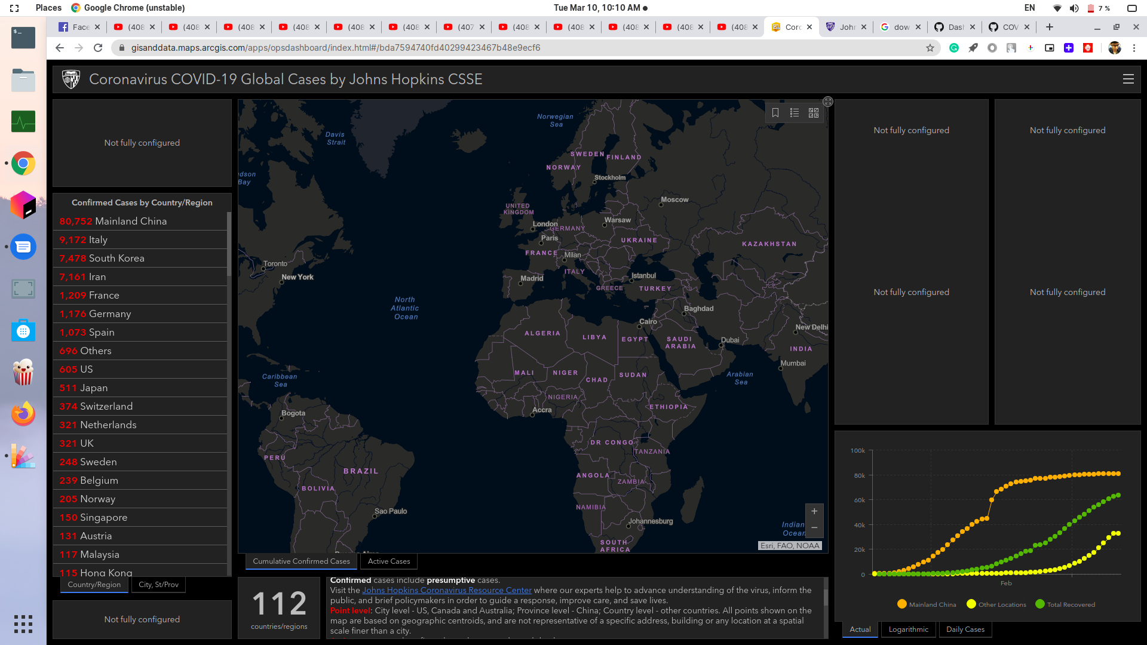
Task: Select the Daily Cases chart view
Action: pos(965,629)
